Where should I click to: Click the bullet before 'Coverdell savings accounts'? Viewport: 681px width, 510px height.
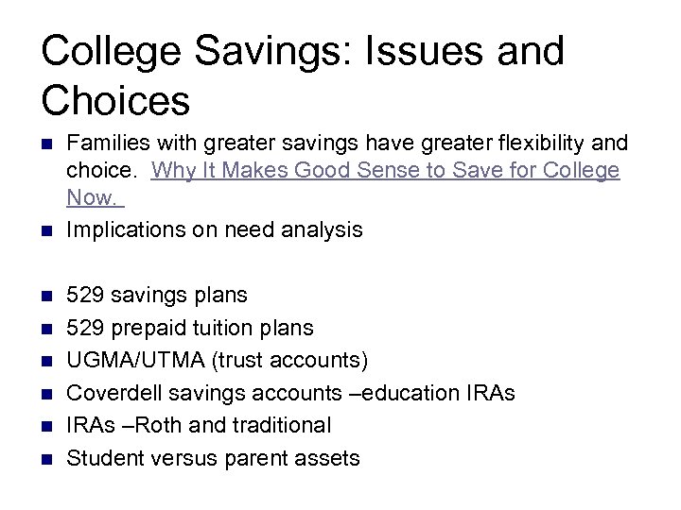pos(44,394)
